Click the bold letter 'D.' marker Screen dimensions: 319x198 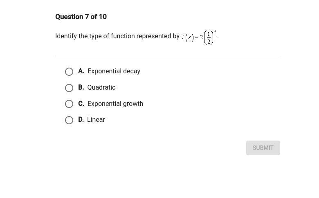81,119
